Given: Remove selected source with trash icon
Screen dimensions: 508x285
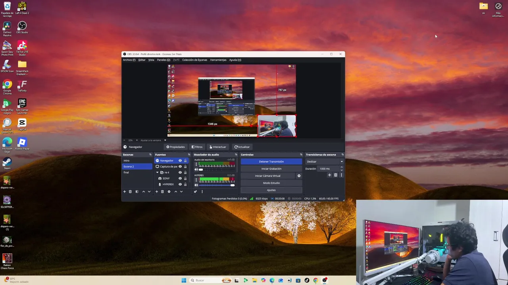Looking at the screenshot, I should (162, 192).
